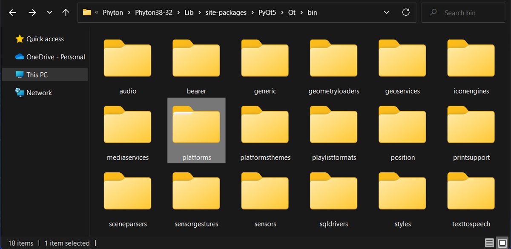Viewport: 511px width, 249px height.
Task: Select the generic folder icon
Action: pos(265,58)
